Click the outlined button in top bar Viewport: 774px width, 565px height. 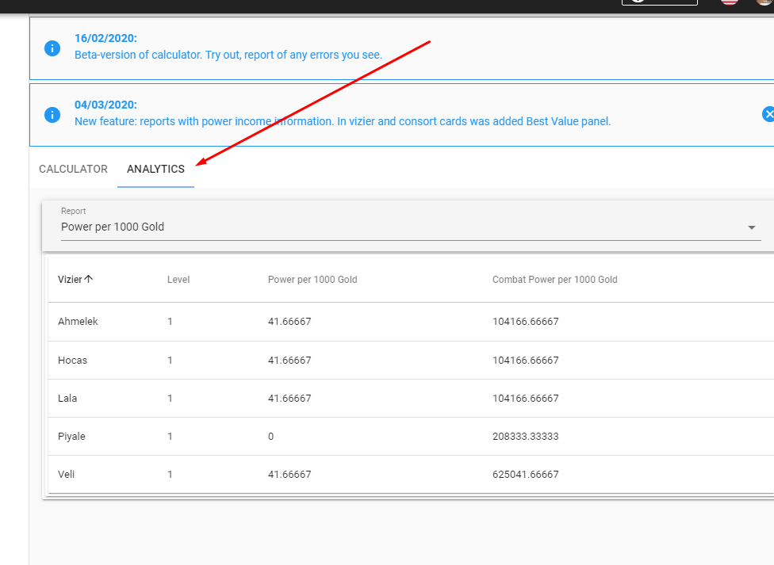659,2
